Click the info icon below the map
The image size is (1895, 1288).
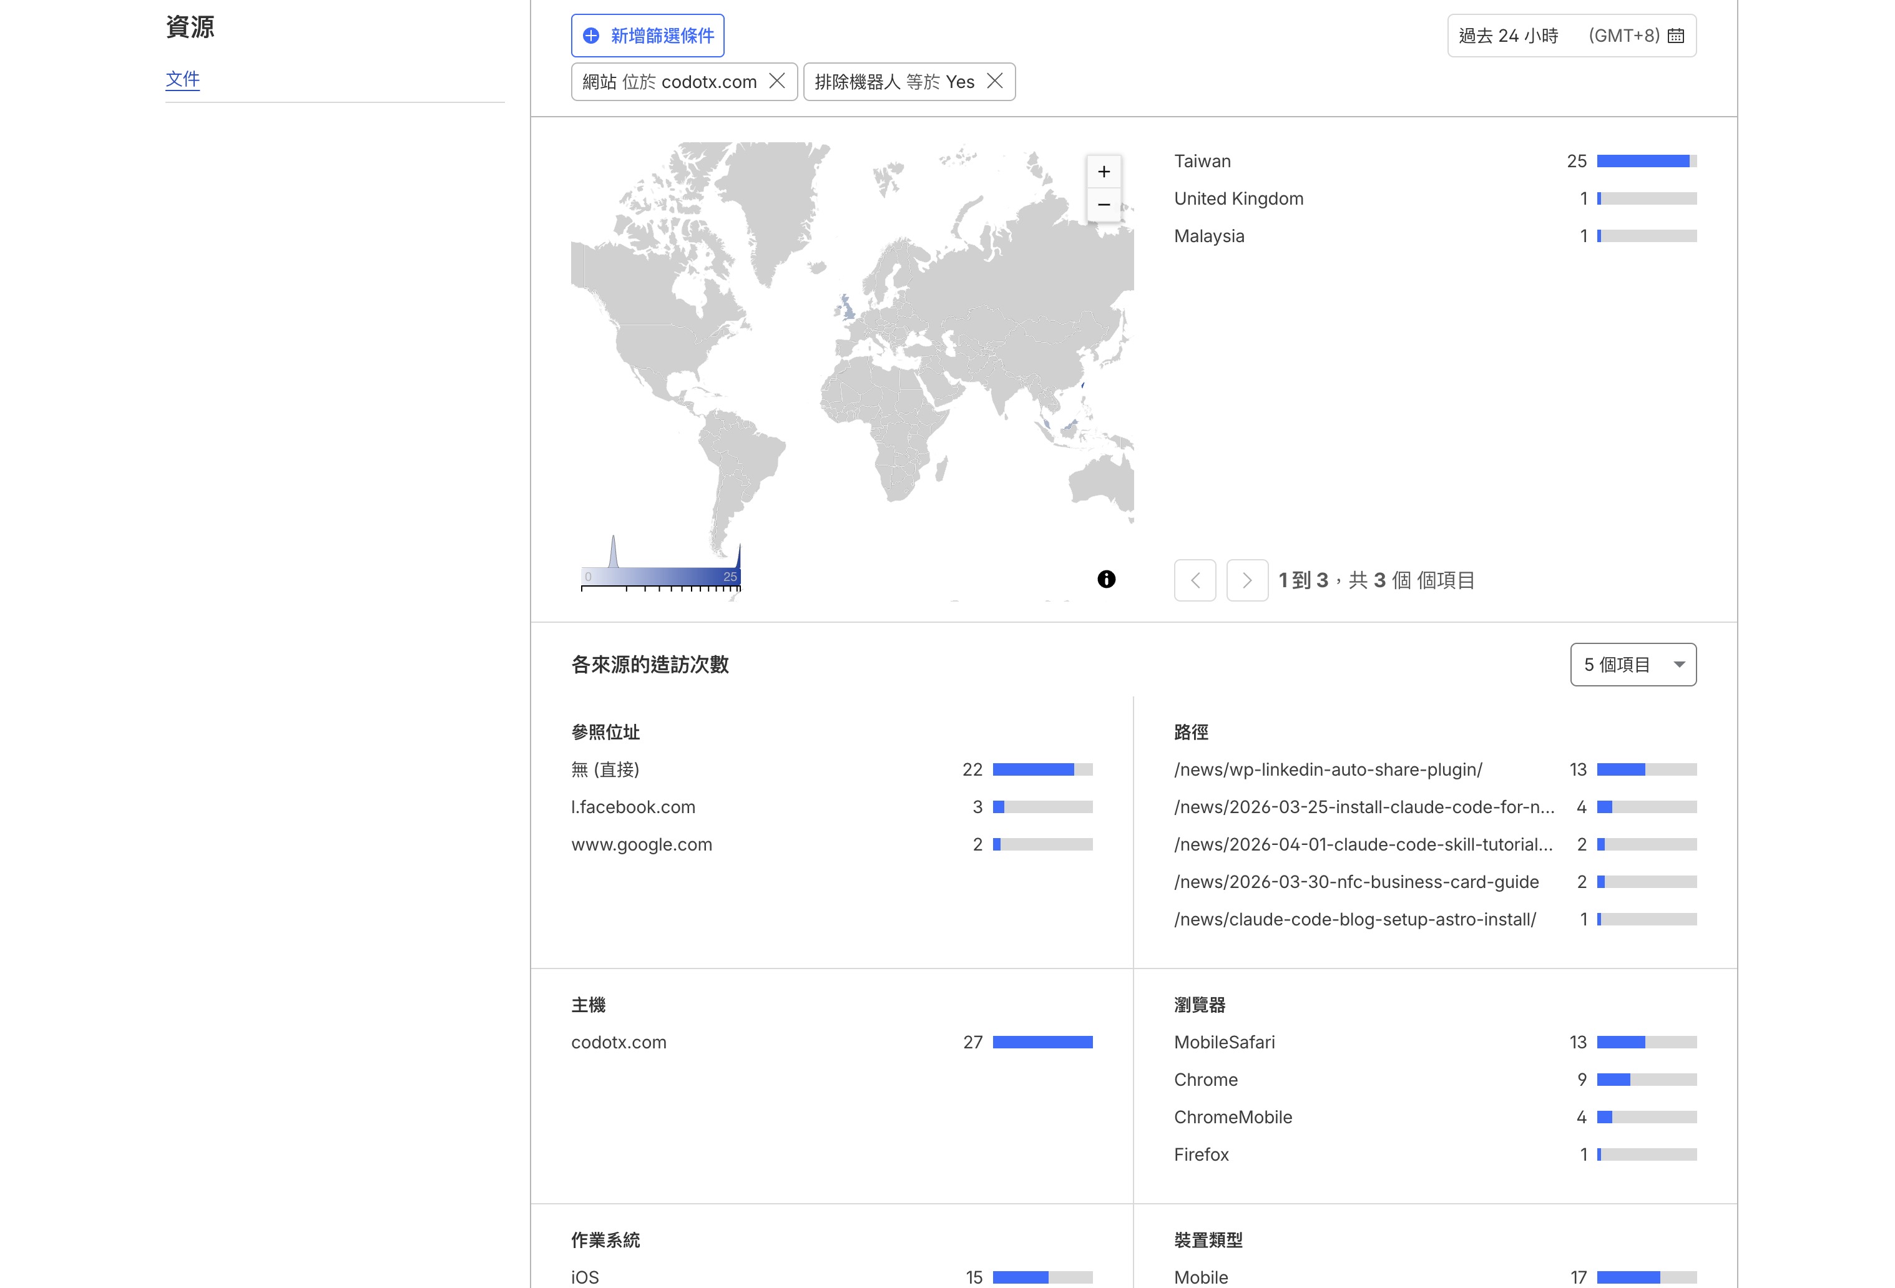pyautogui.click(x=1107, y=580)
